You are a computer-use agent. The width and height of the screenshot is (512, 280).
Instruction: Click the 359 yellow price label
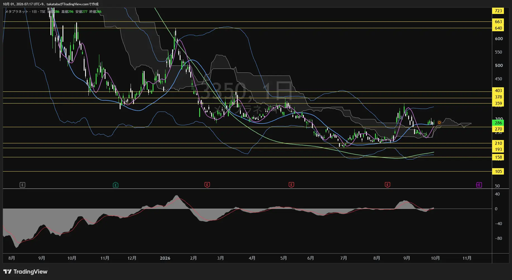coord(498,103)
